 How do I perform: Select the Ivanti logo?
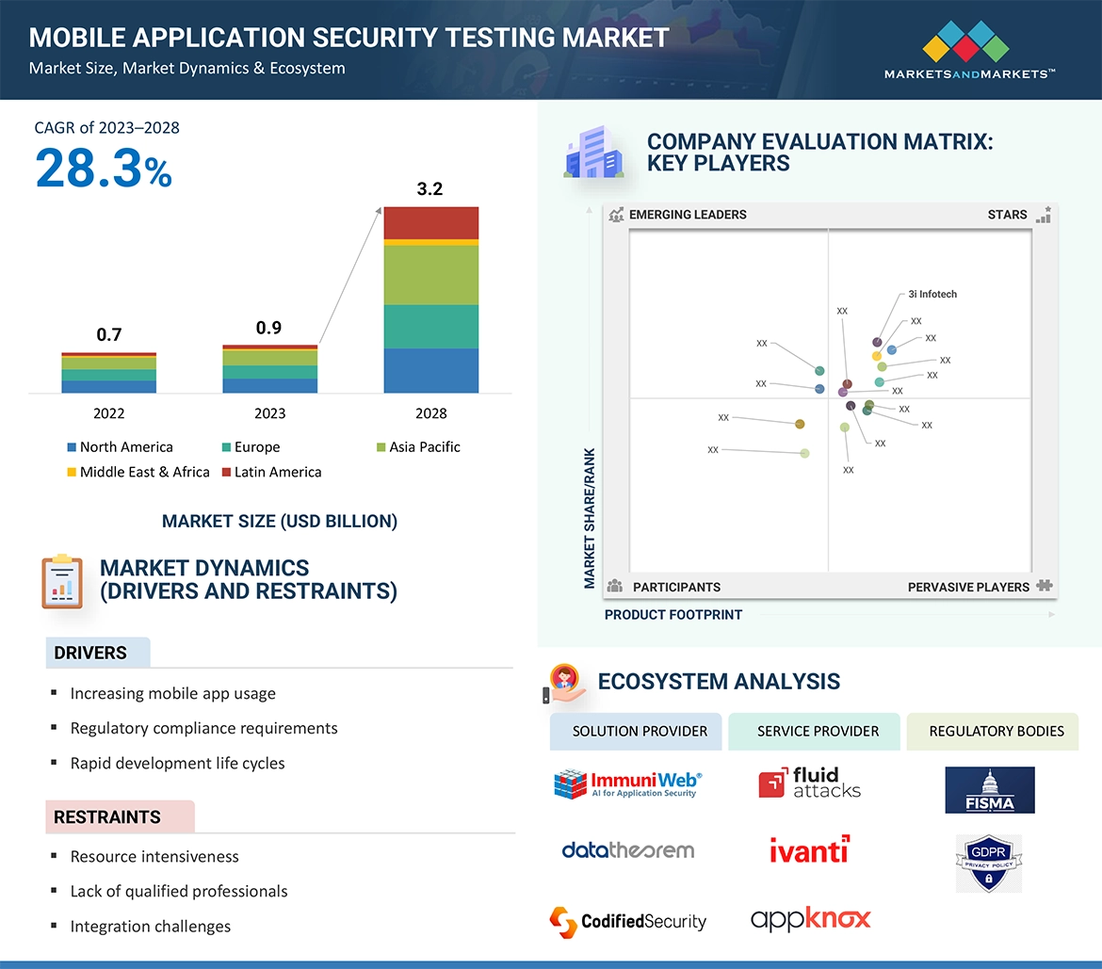[809, 850]
